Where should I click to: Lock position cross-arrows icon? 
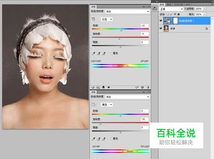point(175,14)
